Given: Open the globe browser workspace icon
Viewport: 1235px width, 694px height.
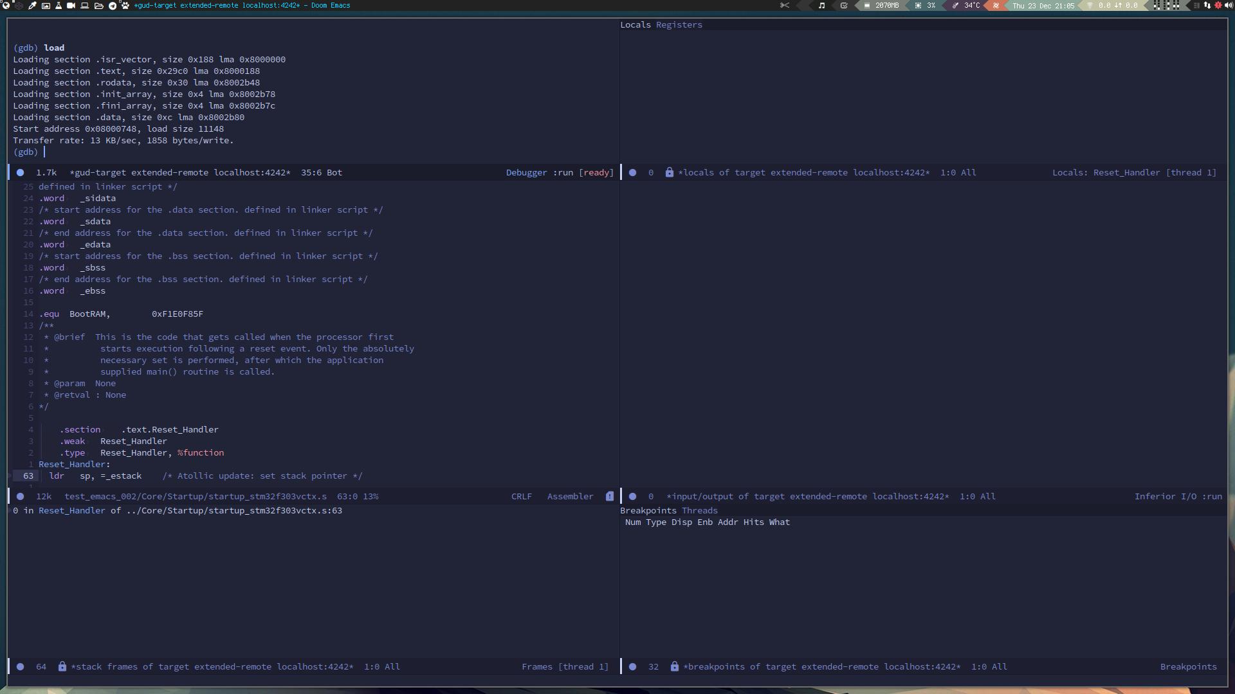Looking at the screenshot, I should [6, 5].
